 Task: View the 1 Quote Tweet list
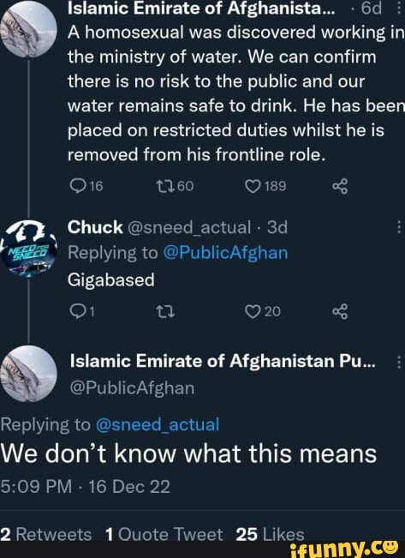(164, 534)
